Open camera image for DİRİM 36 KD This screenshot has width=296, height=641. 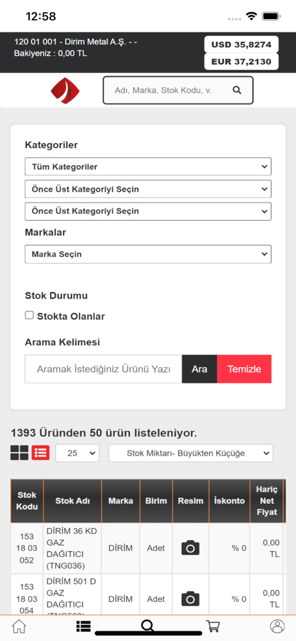pyautogui.click(x=190, y=548)
